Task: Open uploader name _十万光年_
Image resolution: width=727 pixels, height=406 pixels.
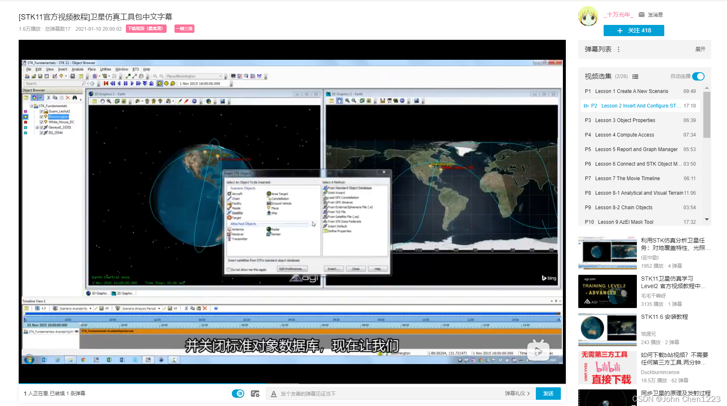Action: 619,15
